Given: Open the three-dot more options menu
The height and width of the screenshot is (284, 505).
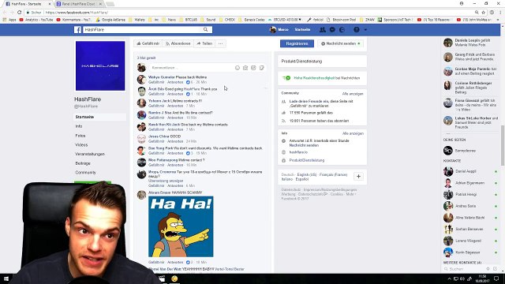Looking at the screenshot, I should [221, 43].
